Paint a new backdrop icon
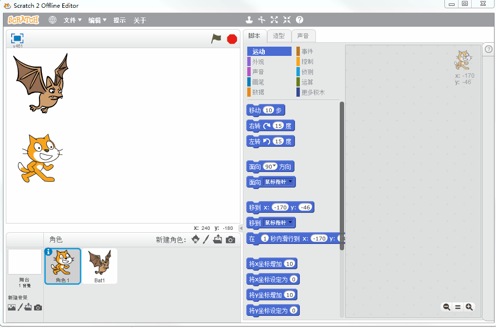The height and width of the screenshot is (328, 496). (x=20, y=307)
